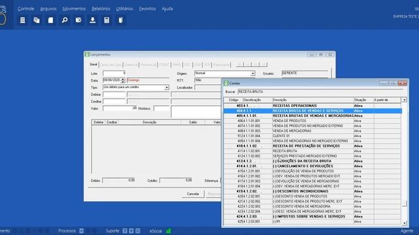Select row RECEITA BRUTA code 411
This screenshot has width=419, height=235.
(x=313, y=151)
